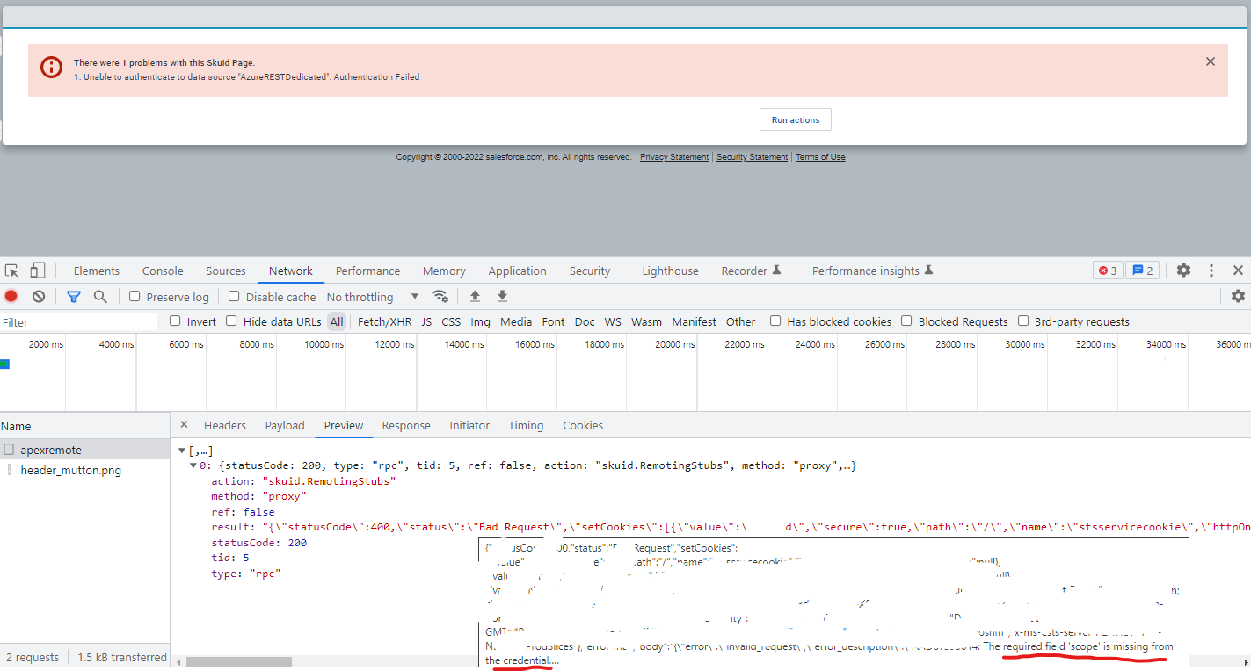Image resolution: width=1251 pixels, height=671 pixels.
Task: Open the Security Statement link
Action: coord(752,157)
